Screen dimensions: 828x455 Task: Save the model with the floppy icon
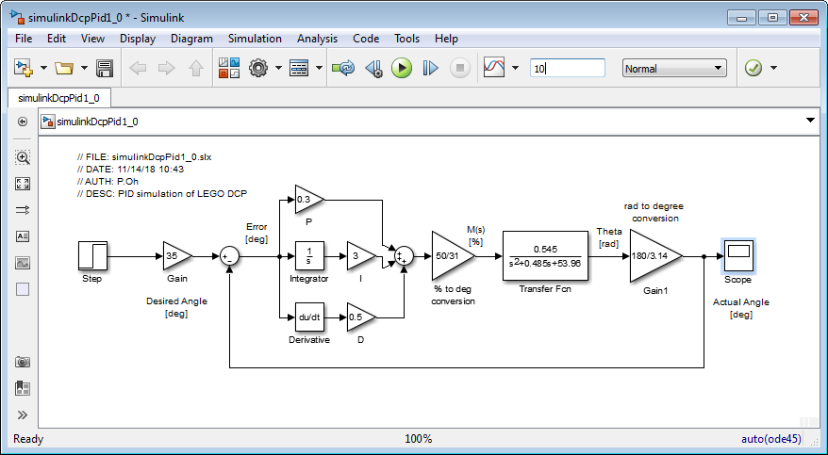pyautogui.click(x=105, y=69)
